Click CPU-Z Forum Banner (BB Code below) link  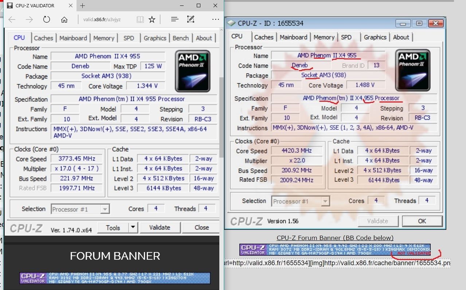(x=335, y=238)
